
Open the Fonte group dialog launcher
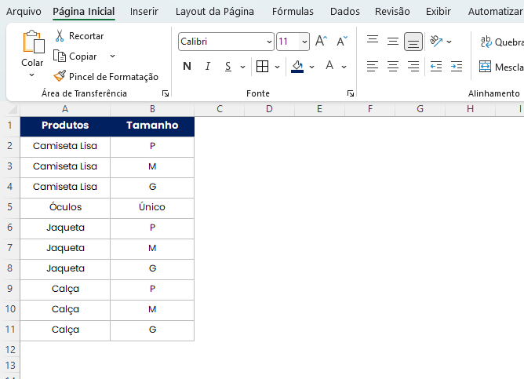point(351,93)
